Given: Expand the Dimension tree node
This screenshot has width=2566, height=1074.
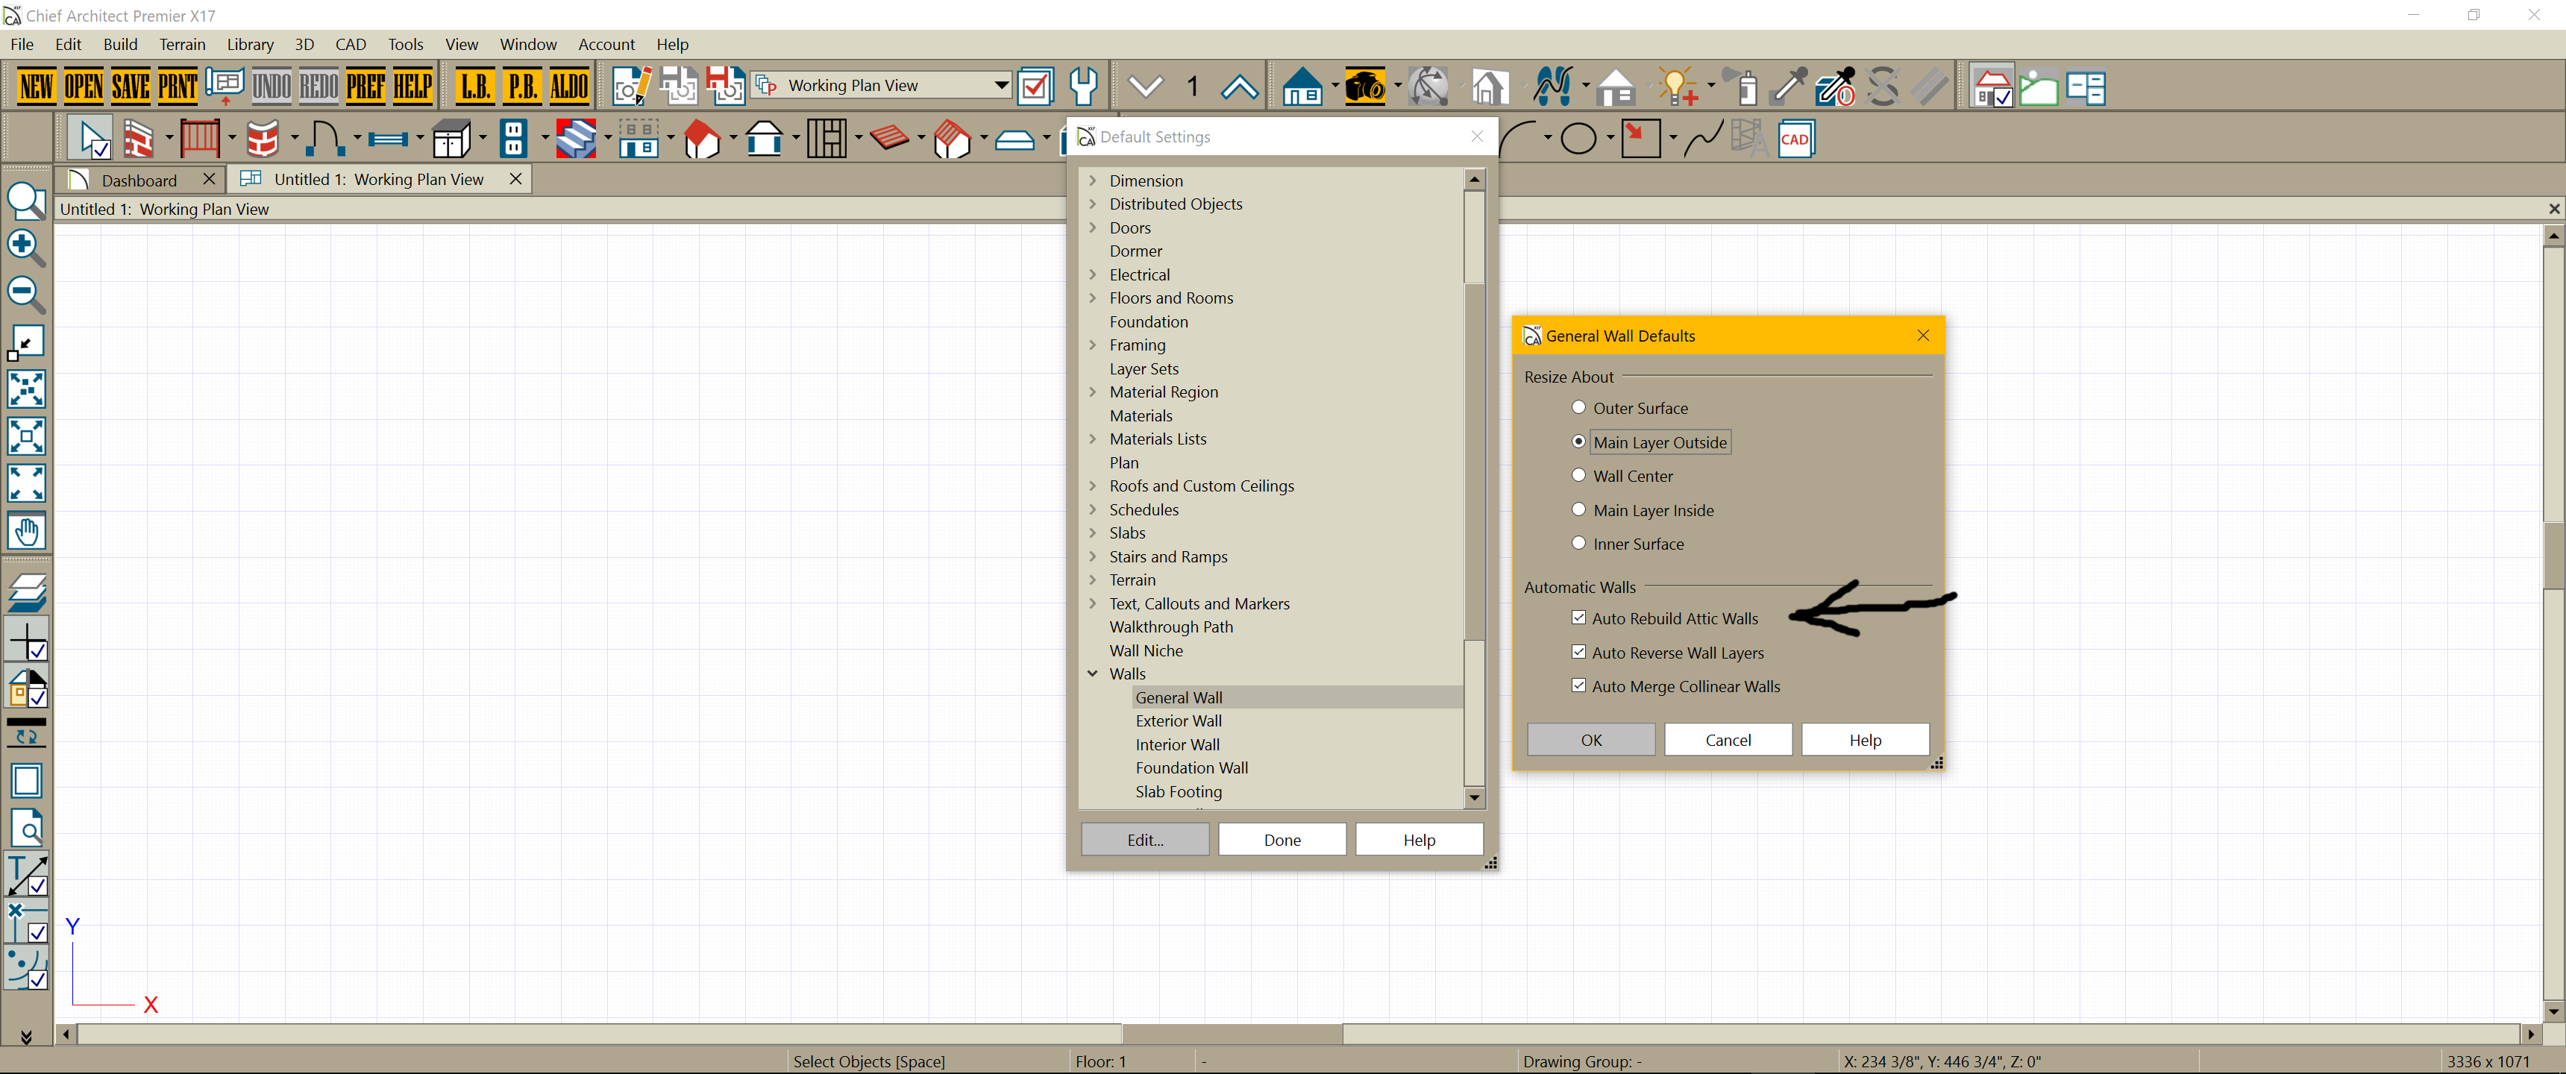Looking at the screenshot, I should click(1093, 180).
